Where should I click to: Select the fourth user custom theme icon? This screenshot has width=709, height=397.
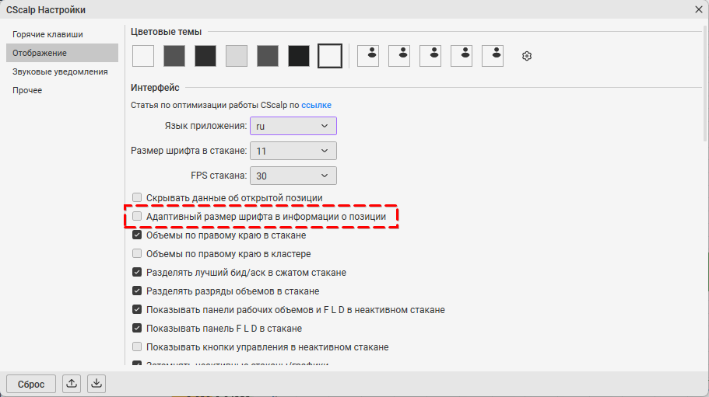(x=462, y=56)
